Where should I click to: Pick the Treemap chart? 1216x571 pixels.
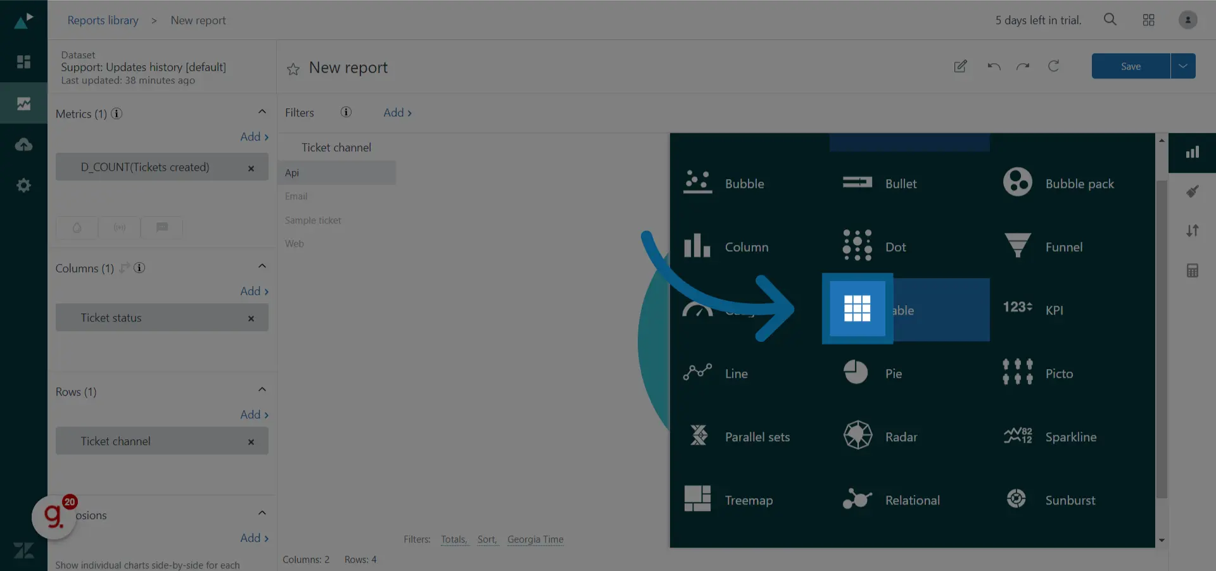(x=729, y=500)
